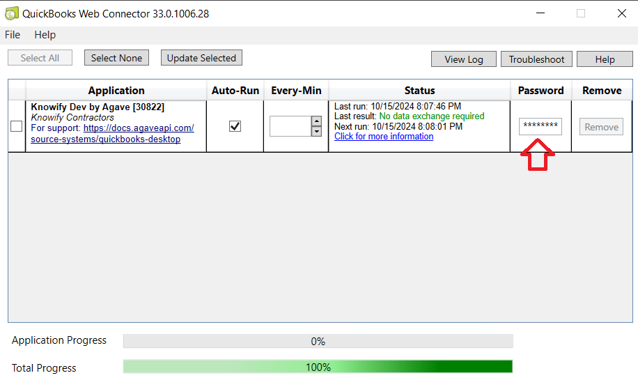Click 'Knowify Dev by Agave [30822]' text
Screen dimensions: 638x380
click(98, 107)
